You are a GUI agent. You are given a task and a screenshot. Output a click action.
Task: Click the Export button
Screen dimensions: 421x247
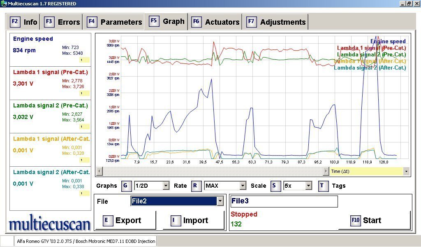tap(126, 220)
